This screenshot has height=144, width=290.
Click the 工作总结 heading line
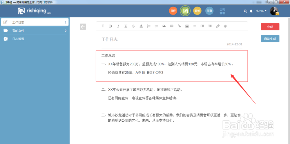[x=108, y=55]
